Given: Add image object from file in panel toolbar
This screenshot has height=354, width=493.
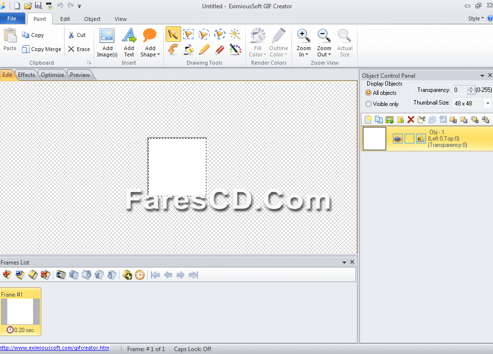Looking at the screenshot, I should 390,120.
